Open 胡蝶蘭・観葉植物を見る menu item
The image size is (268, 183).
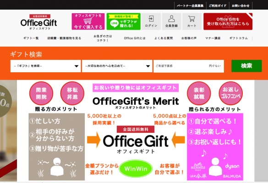[64, 38]
